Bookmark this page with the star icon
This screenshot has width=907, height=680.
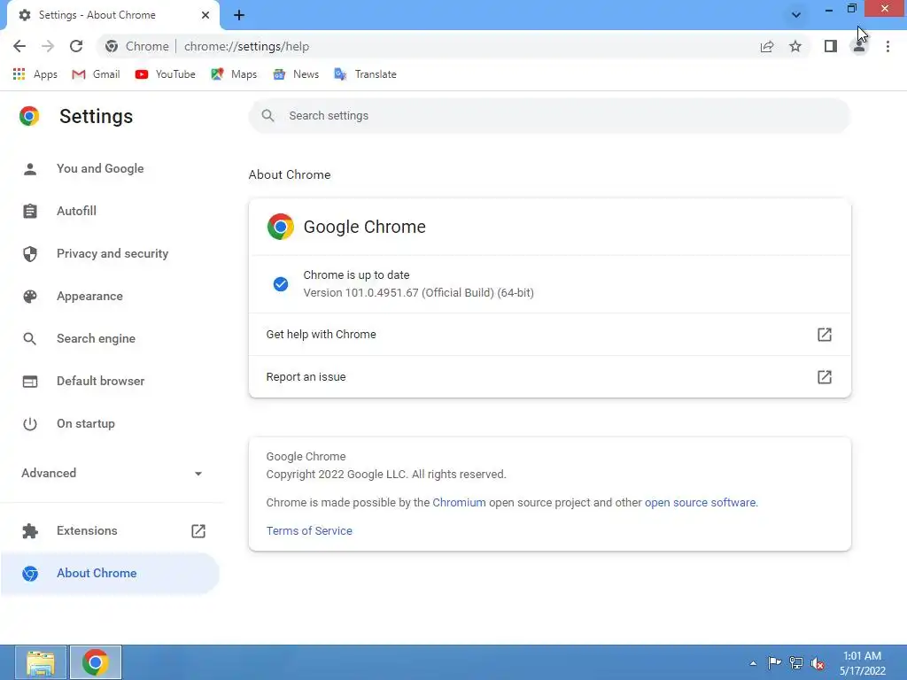[x=795, y=46]
